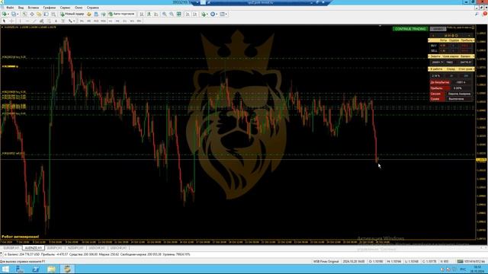
Task: Switch chart to candlesticks
Action: pyautogui.click(x=149, y=14)
